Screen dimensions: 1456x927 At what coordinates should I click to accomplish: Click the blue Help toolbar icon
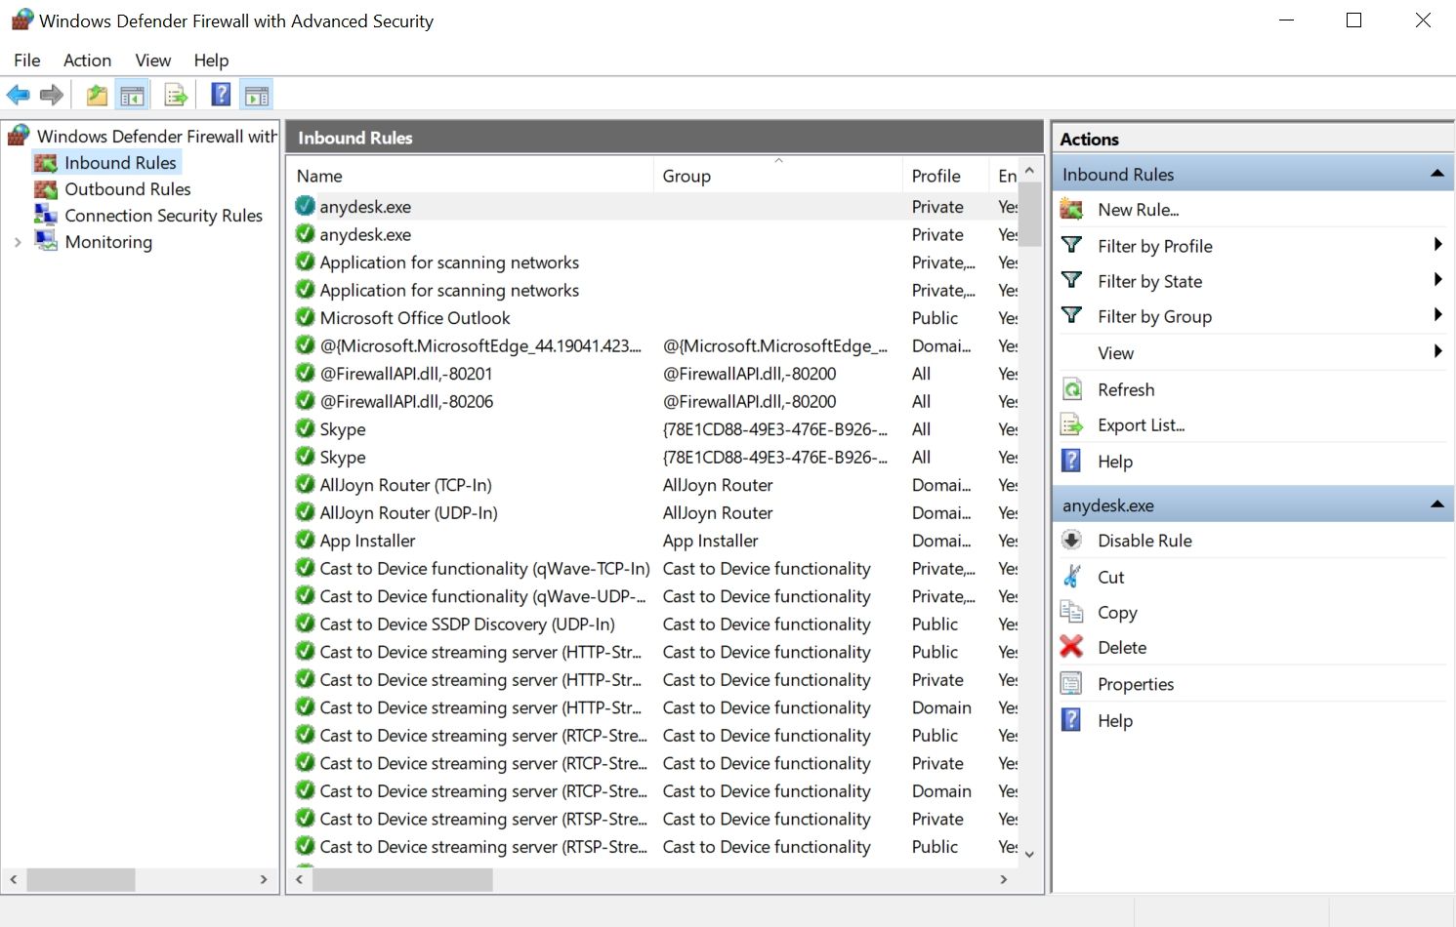click(x=222, y=95)
